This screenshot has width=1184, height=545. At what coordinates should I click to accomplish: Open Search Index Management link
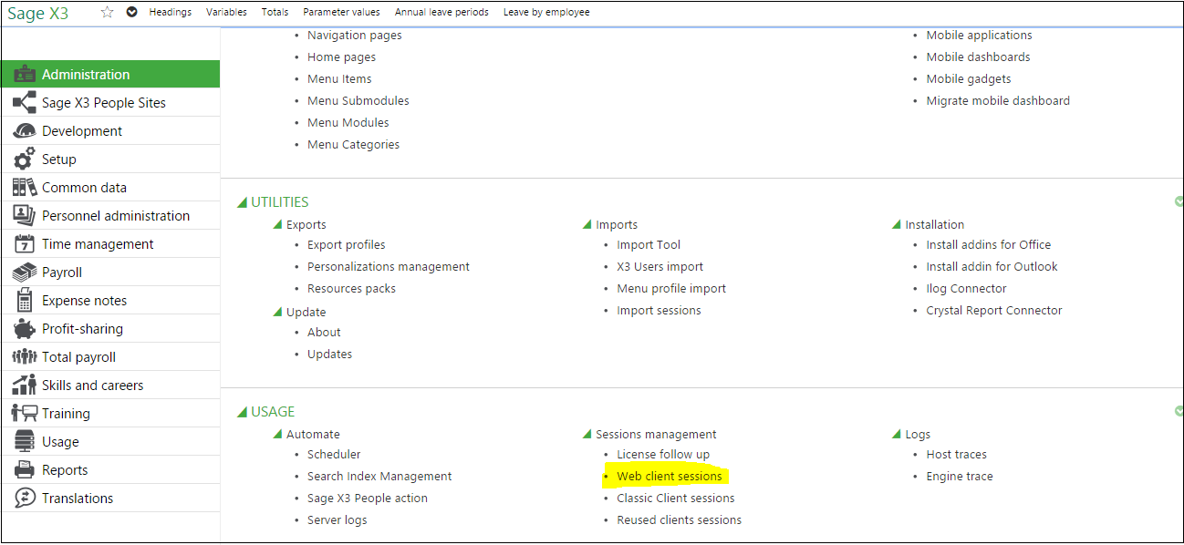379,476
